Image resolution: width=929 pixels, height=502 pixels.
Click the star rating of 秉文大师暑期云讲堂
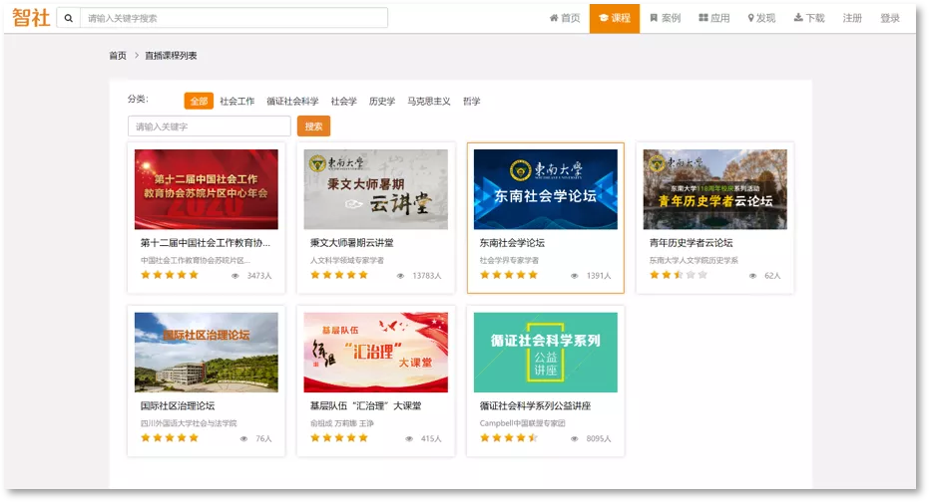(339, 275)
